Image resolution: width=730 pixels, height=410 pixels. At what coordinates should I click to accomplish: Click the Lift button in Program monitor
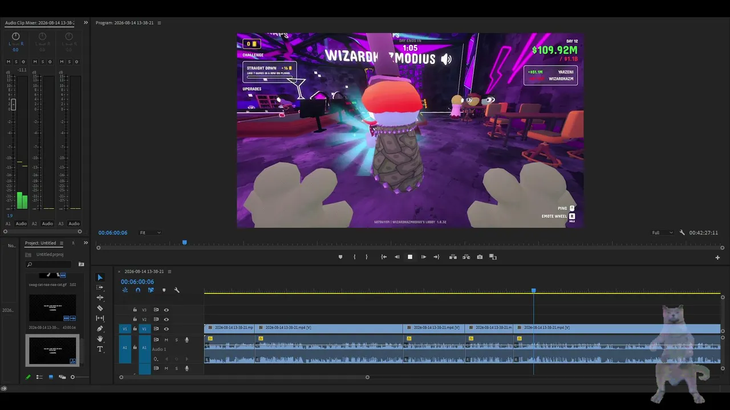[x=453, y=257]
